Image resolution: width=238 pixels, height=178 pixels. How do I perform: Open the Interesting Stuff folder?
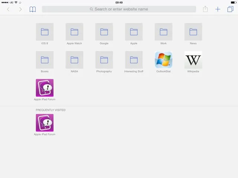point(134,60)
